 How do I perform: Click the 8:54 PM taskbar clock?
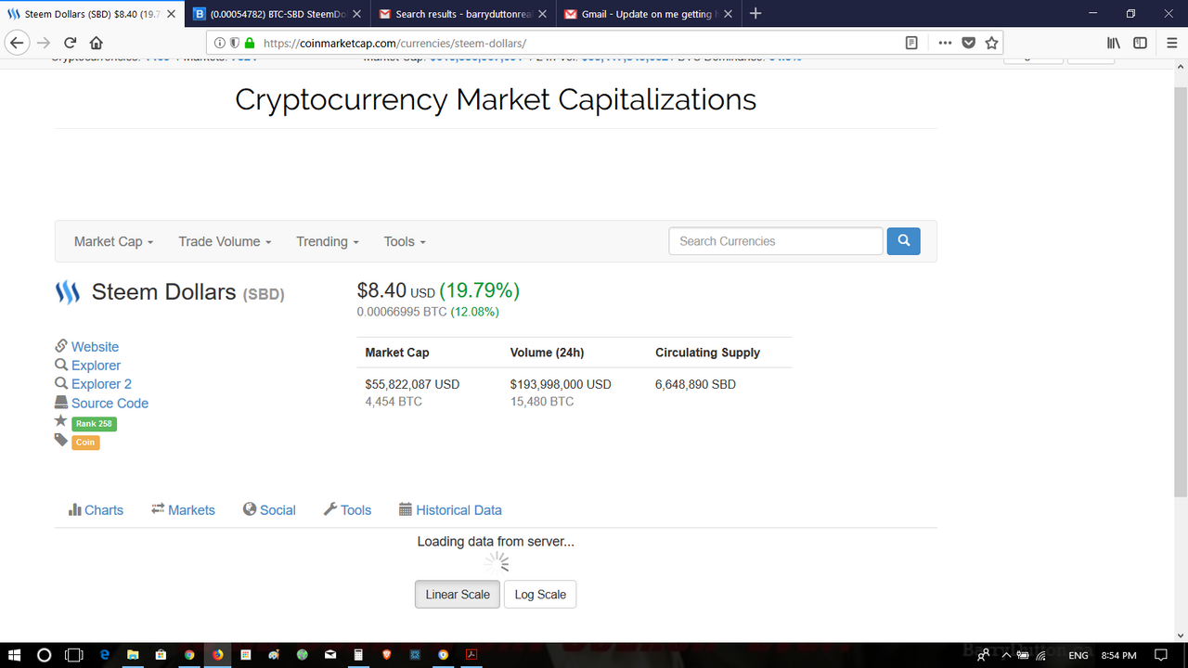(1118, 655)
